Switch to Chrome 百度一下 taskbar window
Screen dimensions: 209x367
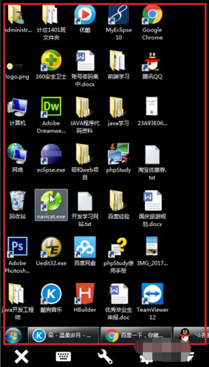136,336
